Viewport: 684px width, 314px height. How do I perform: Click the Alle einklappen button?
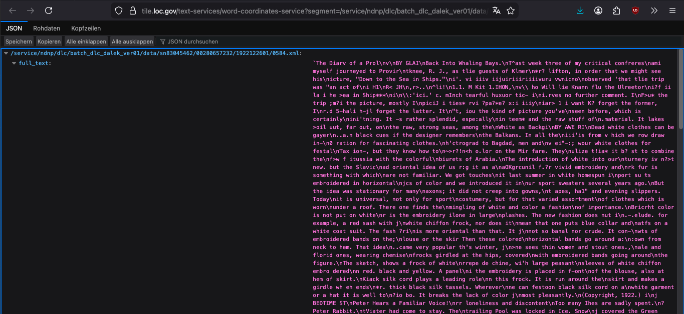[86, 41]
